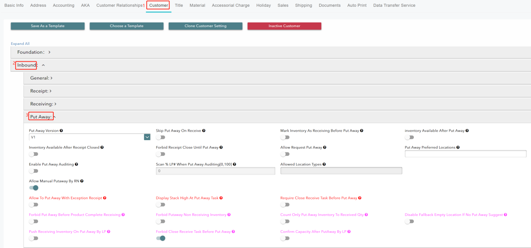The height and width of the screenshot is (248, 531).
Task: Click help icon for Put Away Preferred Locations
Action: pyautogui.click(x=458, y=147)
